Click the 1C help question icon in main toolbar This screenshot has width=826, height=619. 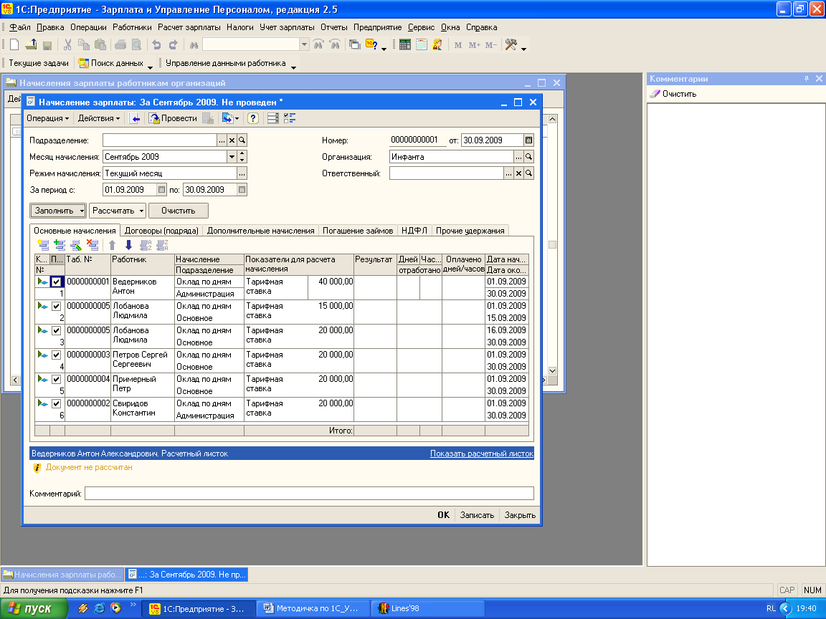(371, 45)
